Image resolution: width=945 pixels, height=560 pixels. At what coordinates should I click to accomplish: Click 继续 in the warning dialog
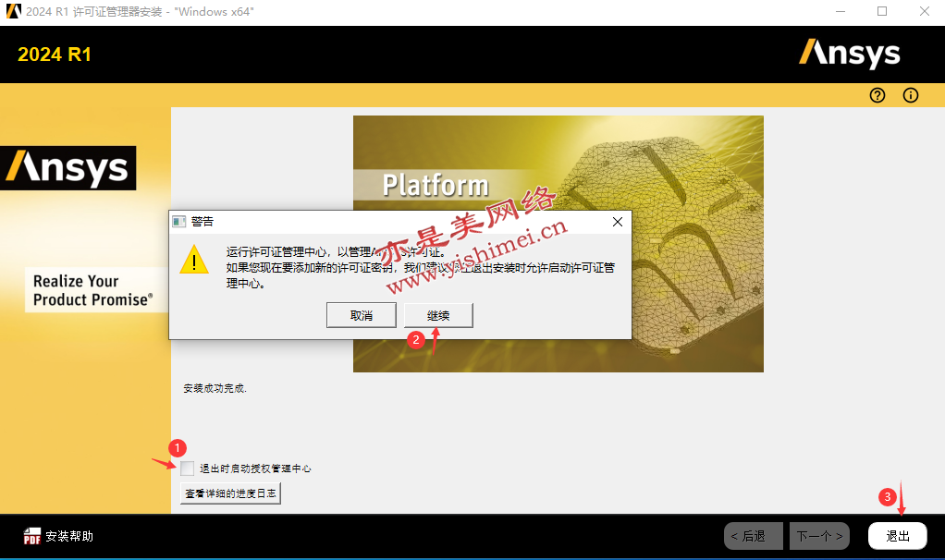(438, 315)
